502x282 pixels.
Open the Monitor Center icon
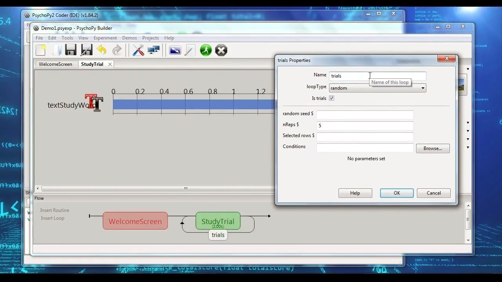(153, 50)
